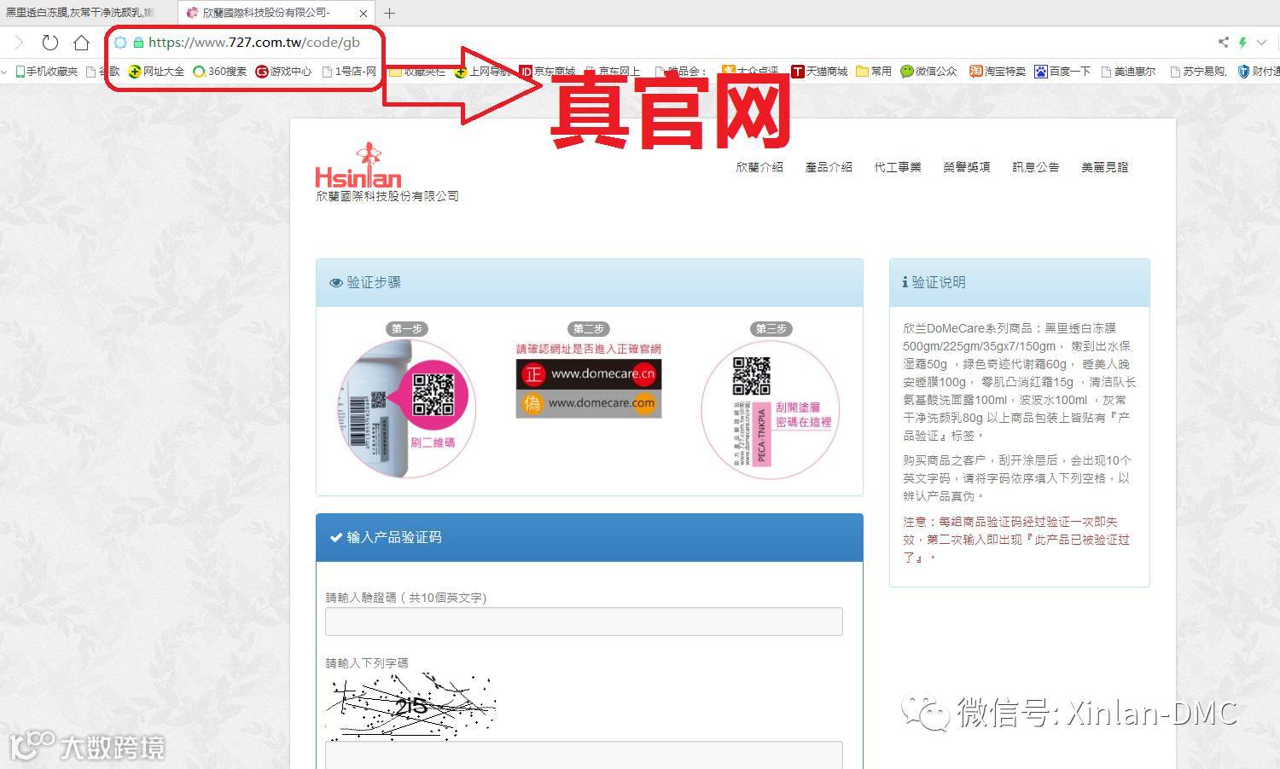Open a new tab with the plus button
Viewport: 1280px width, 769px height.
[390, 13]
